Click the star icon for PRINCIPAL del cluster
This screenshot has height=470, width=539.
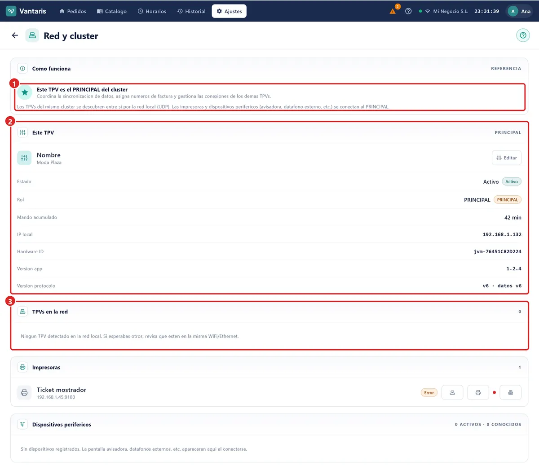[x=25, y=92]
